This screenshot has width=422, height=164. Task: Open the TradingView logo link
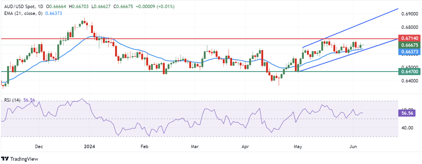[x=20, y=159]
